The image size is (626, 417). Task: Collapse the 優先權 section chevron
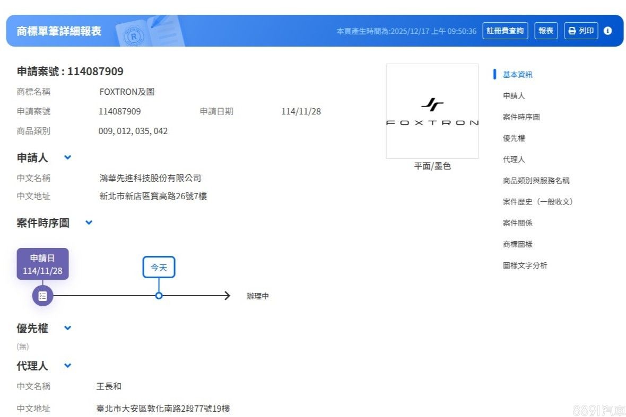(x=67, y=328)
